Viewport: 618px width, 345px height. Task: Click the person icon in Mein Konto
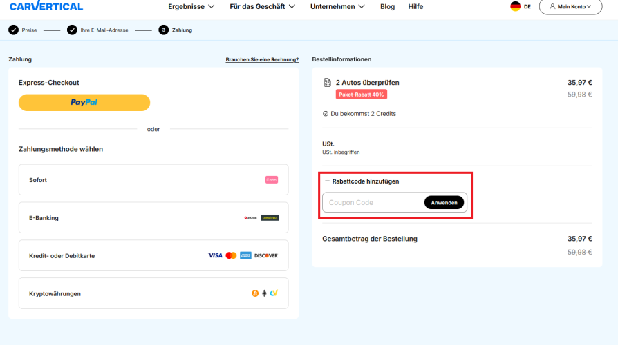pyautogui.click(x=552, y=6)
